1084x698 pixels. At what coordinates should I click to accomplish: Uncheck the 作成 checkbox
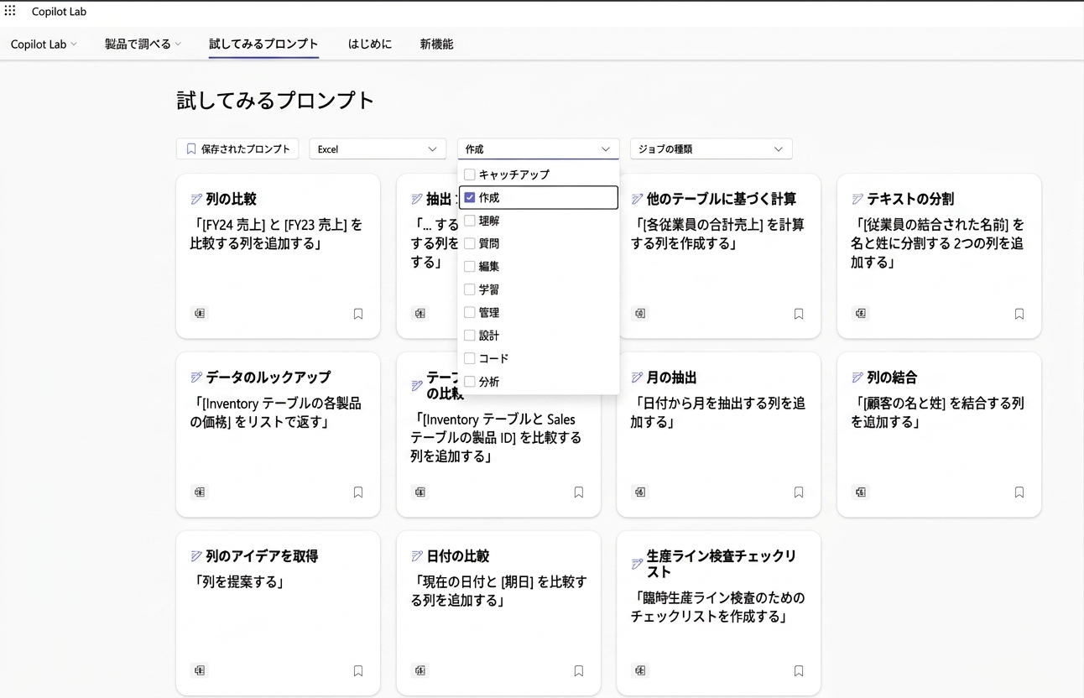(x=470, y=198)
